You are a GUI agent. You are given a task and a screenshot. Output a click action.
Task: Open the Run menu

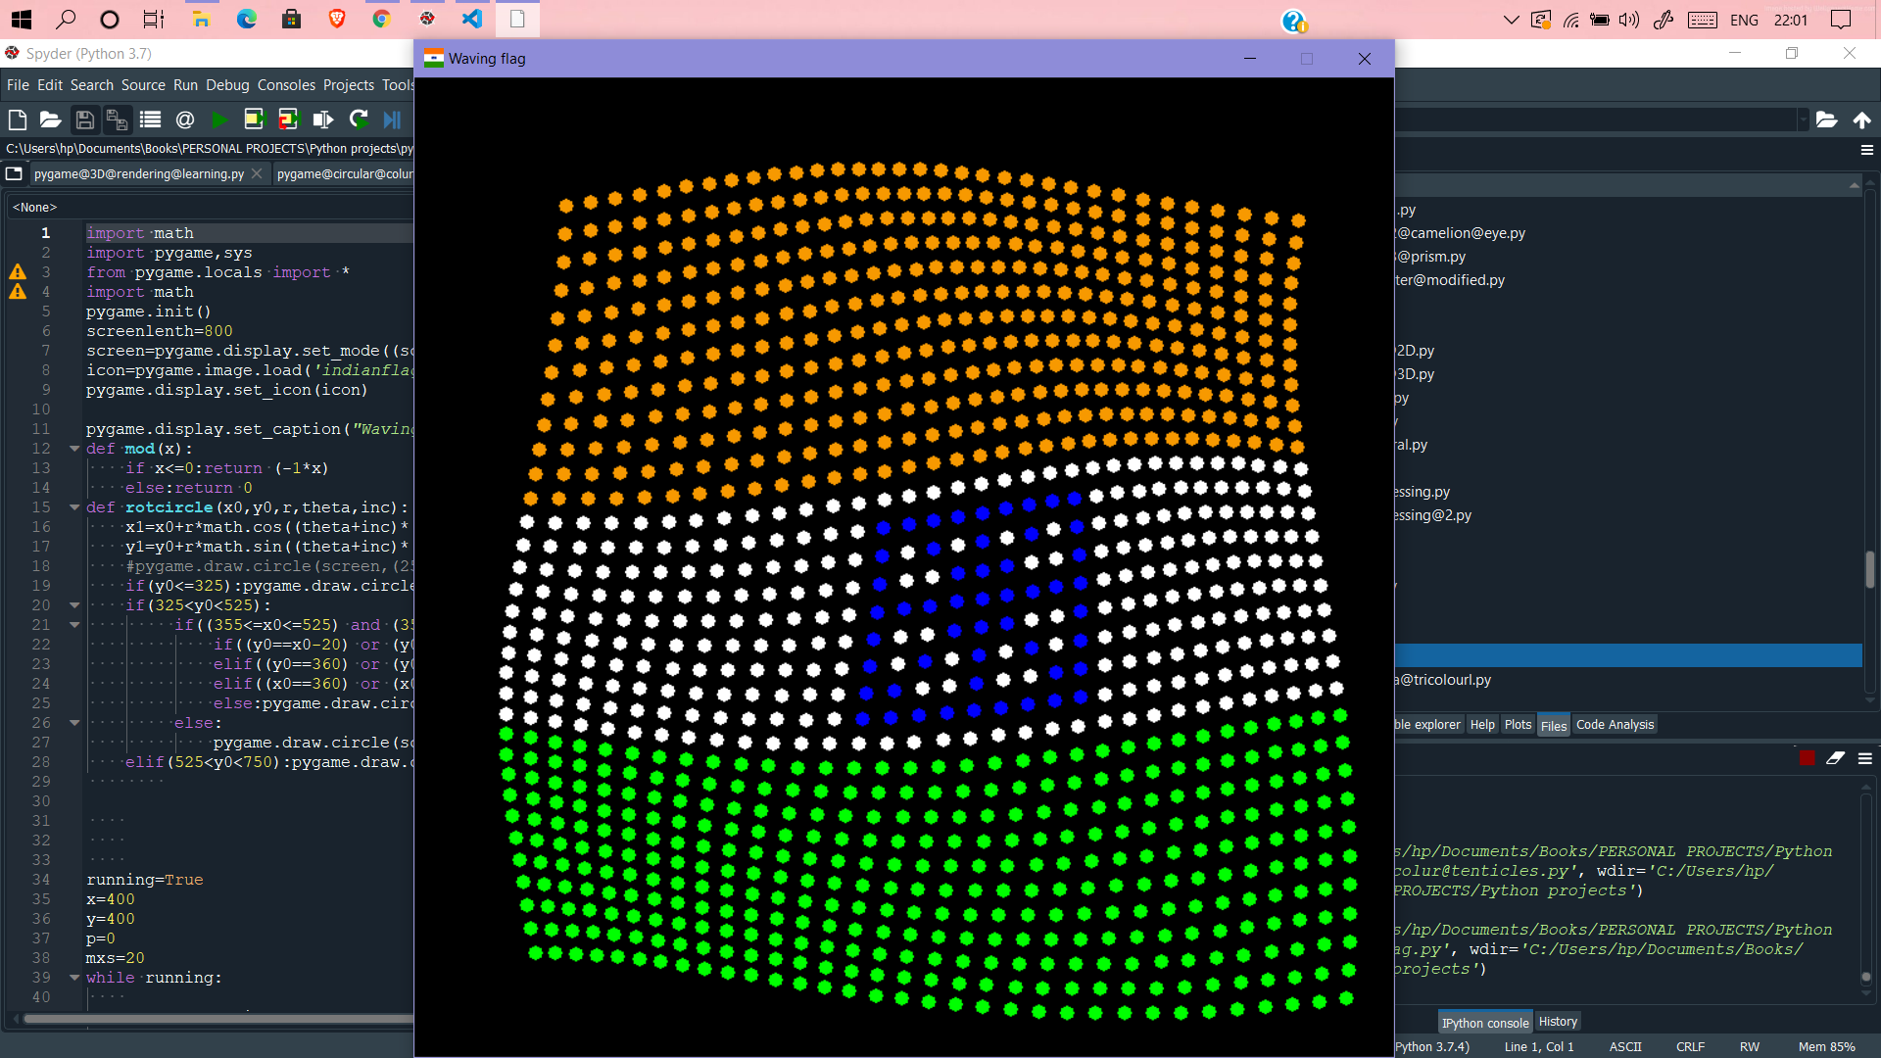coord(185,85)
